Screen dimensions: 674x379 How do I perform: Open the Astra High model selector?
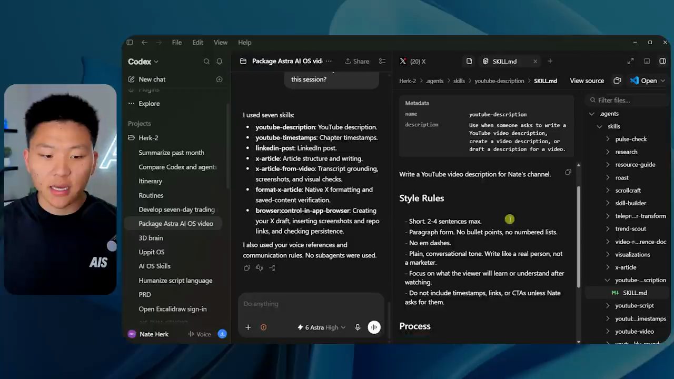click(x=321, y=327)
